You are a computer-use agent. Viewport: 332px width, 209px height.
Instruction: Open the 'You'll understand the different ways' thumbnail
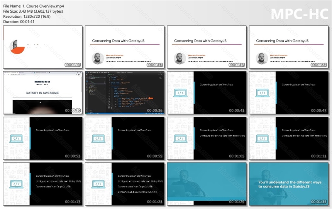pyautogui.click(x=289, y=184)
